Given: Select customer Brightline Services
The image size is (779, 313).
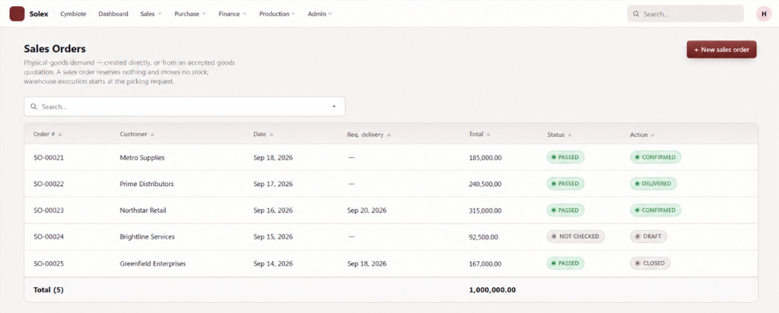Looking at the screenshot, I should 148,237.
